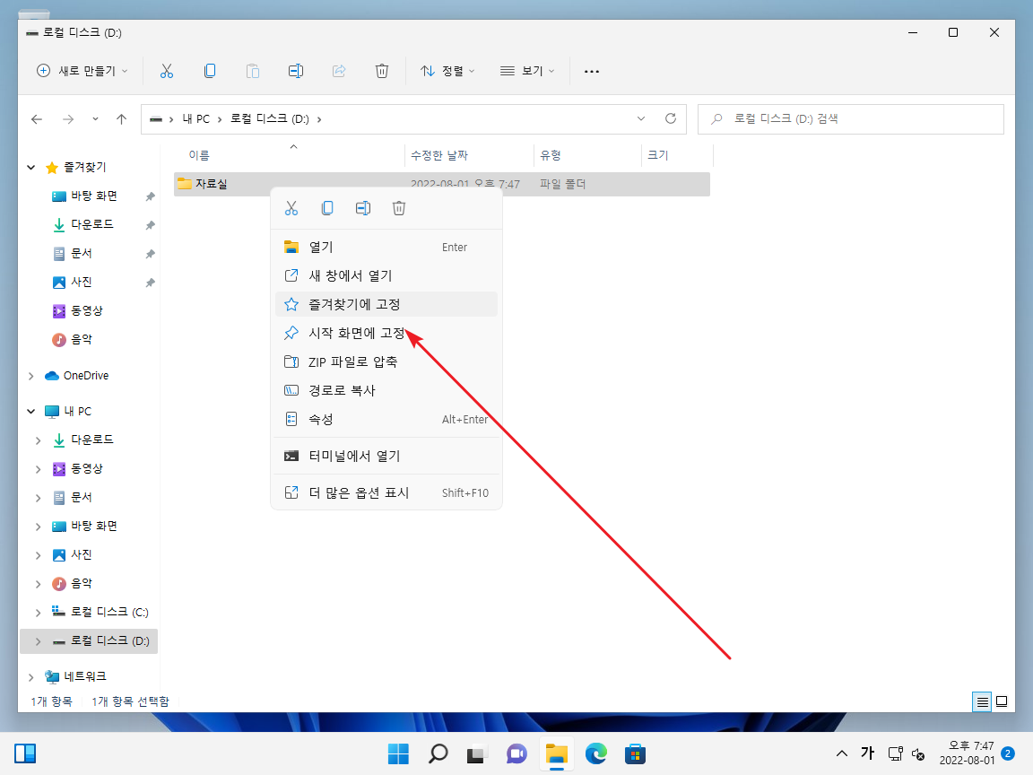Open Microsoft Edge from taskbar
This screenshot has height=775, width=1033.
(595, 753)
